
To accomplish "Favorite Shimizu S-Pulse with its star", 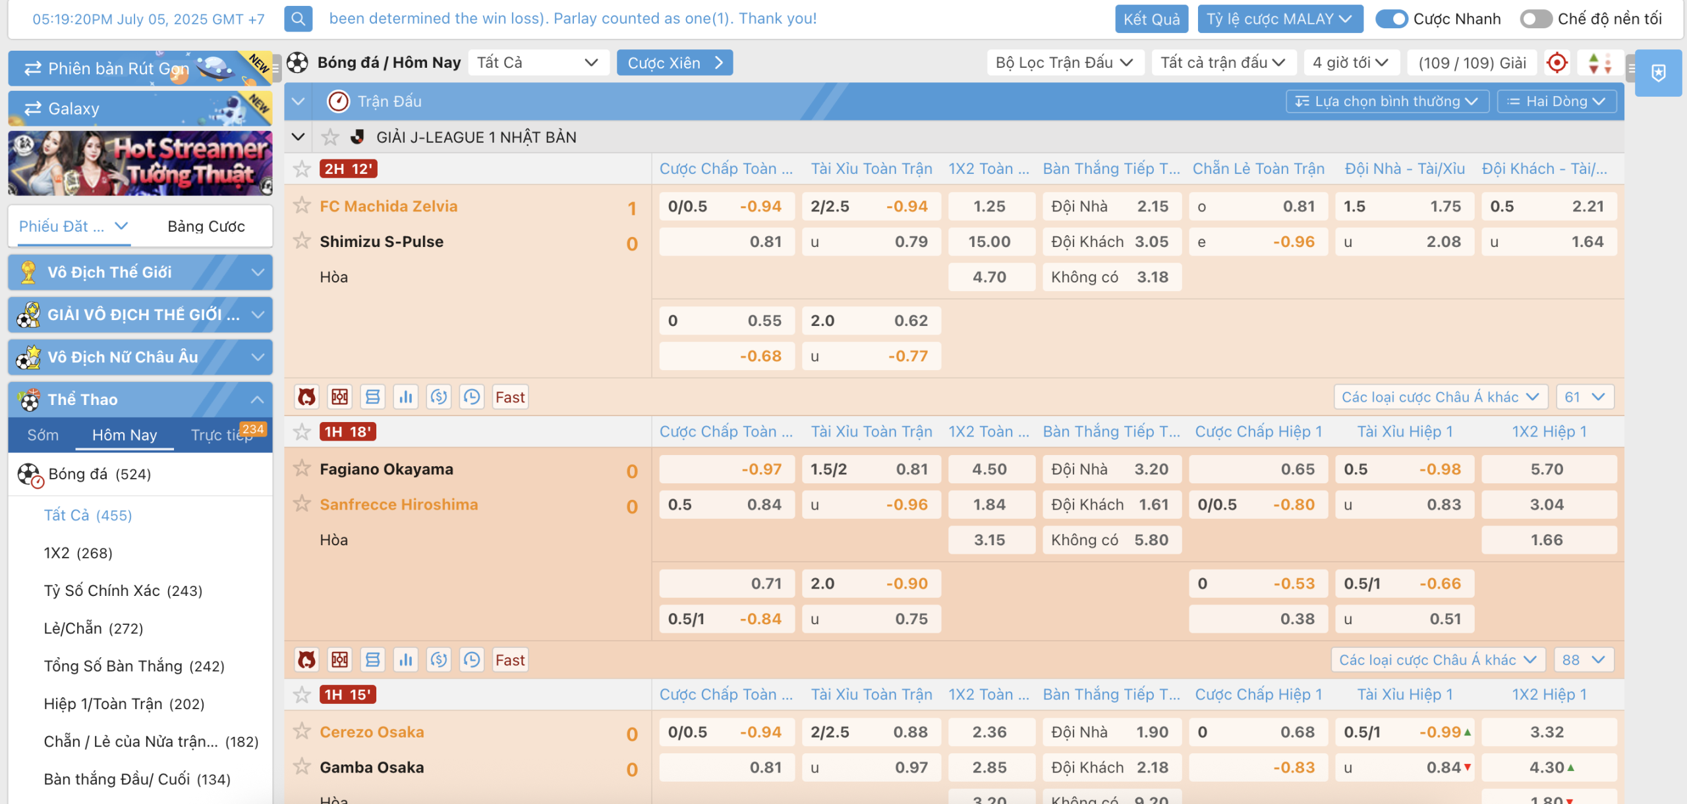I will click(302, 241).
